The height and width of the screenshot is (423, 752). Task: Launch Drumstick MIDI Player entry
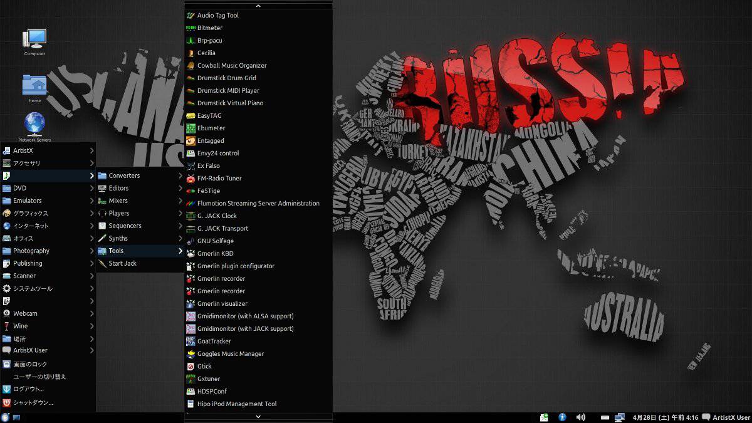pyautogui.click(x=258, y=90)
